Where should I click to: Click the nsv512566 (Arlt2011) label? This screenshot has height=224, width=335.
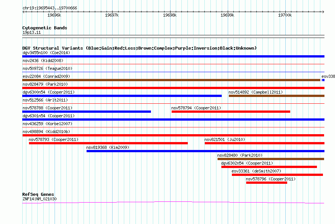45,100
